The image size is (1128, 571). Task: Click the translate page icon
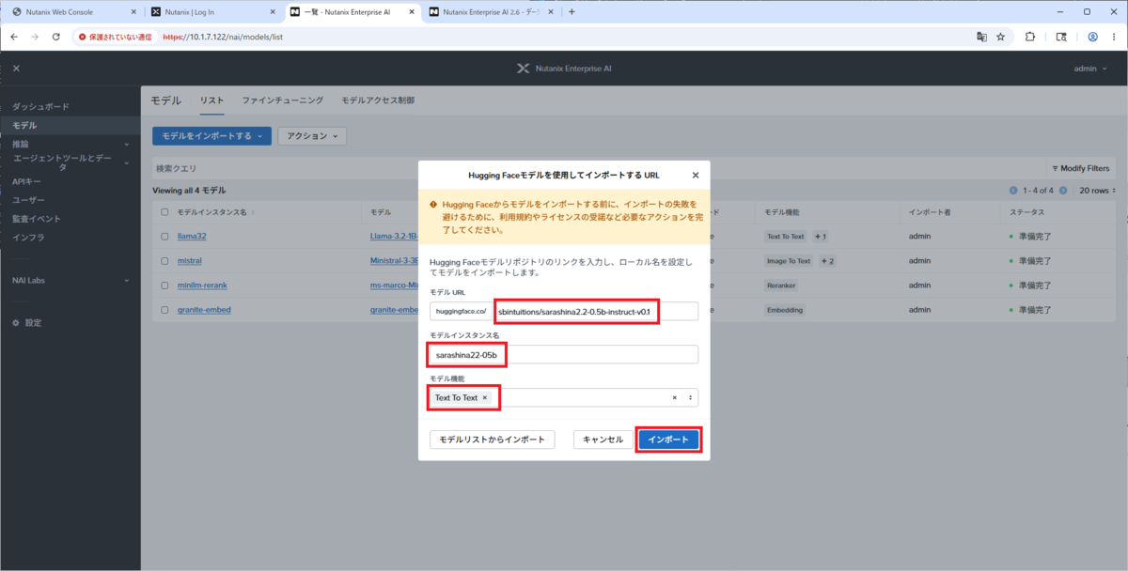981,38
